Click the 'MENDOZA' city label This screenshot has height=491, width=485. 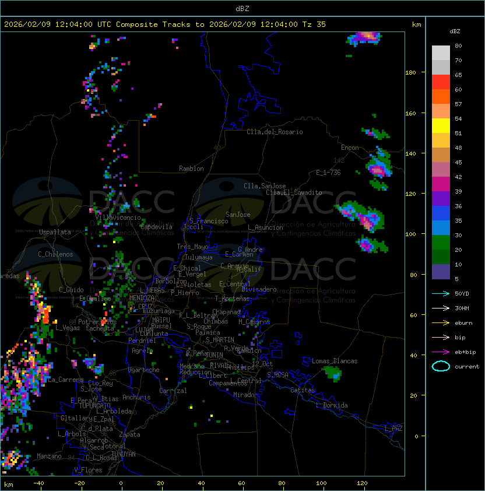click(142, 297)
